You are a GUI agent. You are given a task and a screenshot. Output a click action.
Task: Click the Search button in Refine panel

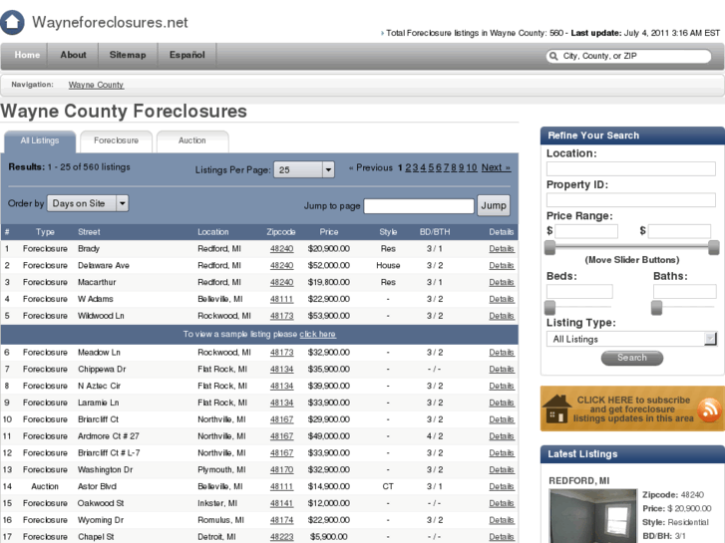(631, 358)
